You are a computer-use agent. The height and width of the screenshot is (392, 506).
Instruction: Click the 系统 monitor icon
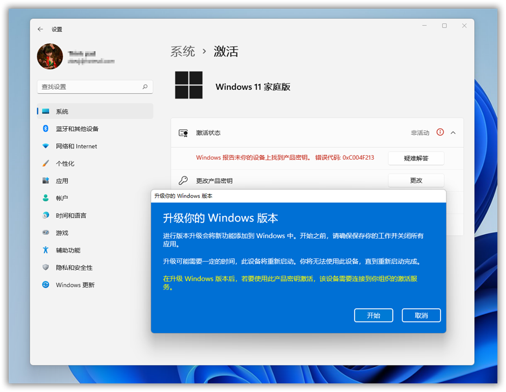46,112
